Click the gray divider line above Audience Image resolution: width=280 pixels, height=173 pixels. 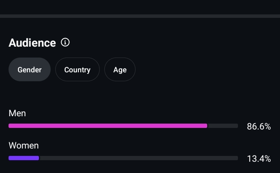coord(140,16)
